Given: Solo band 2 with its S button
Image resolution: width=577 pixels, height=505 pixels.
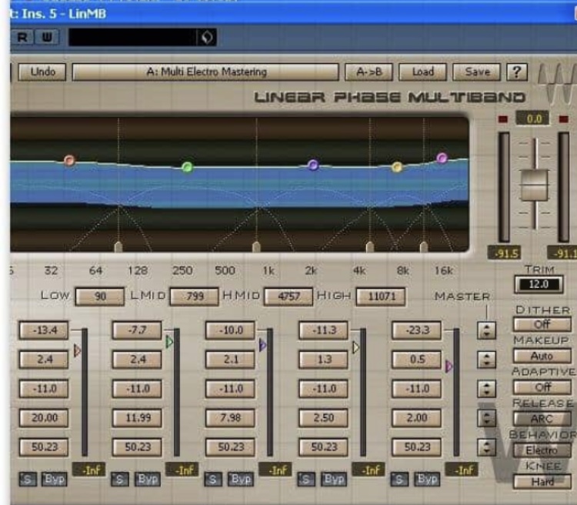Looking at the screenshot, I should [x=119, y=480].
